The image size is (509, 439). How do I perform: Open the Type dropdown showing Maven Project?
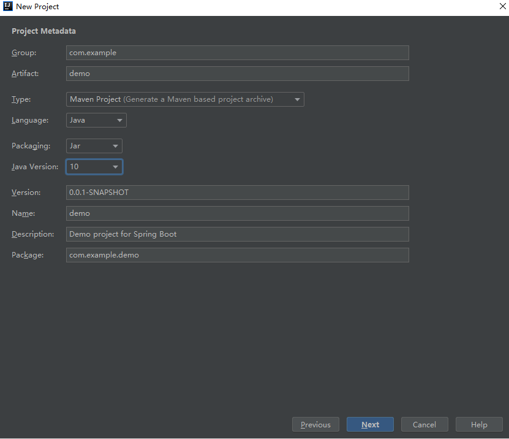185,99
